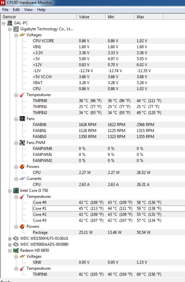Expand the WDC WD1500HLFS-01G6U1 drive node
This screenshot has height=282, width=185.
click(10, 239)
